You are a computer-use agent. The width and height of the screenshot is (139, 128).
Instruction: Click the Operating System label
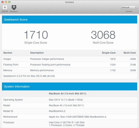[13, 100]
